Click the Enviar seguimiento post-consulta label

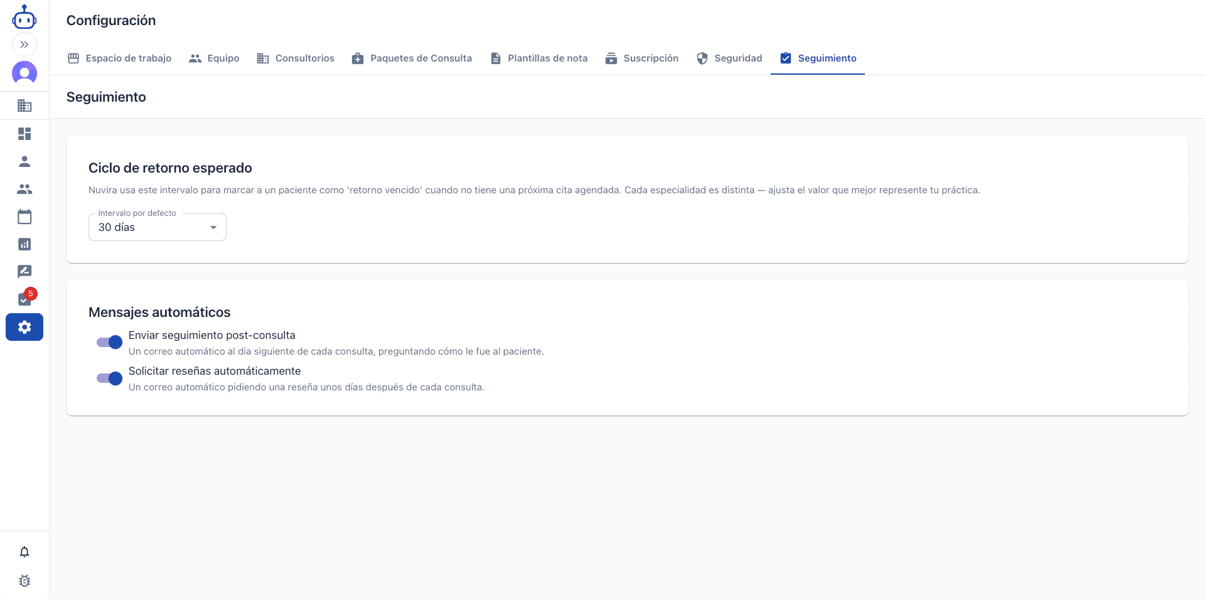point(212,335)
